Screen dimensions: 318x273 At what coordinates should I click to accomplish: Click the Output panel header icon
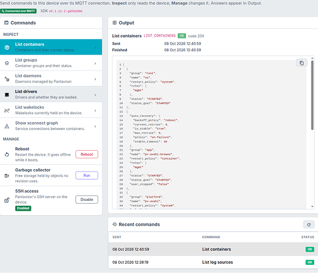tap(115, 23)
